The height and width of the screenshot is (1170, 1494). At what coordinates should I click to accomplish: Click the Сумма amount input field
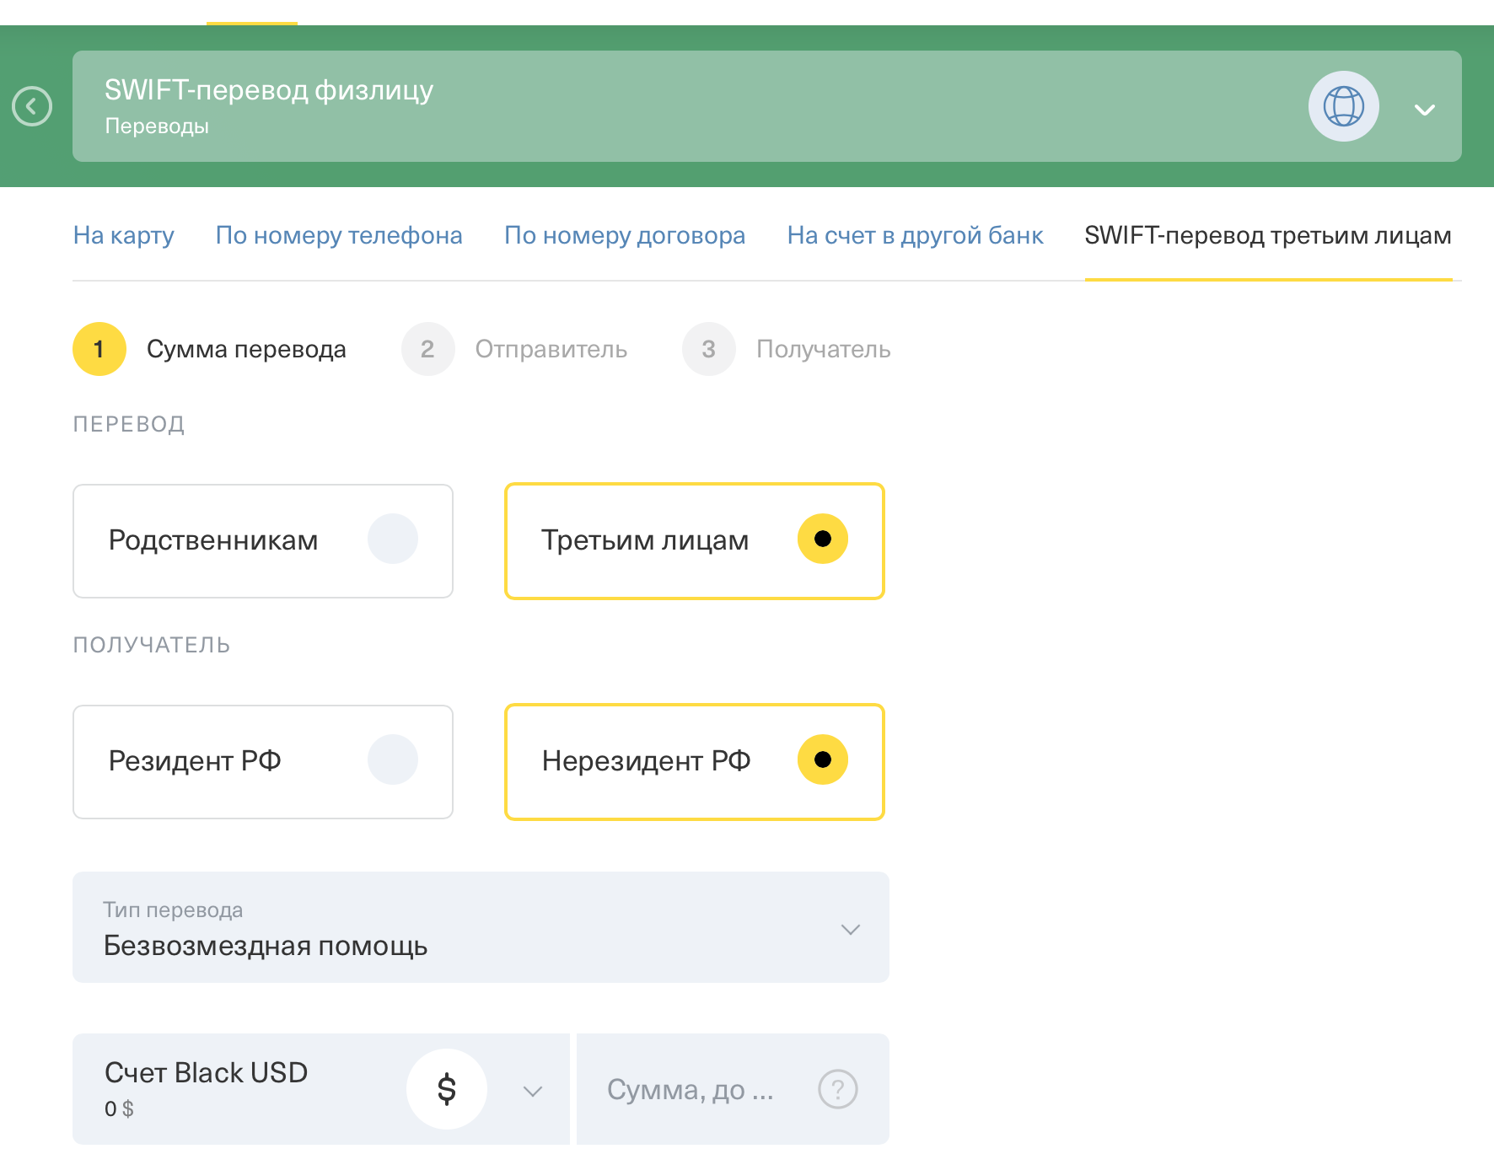(733, 1089)
